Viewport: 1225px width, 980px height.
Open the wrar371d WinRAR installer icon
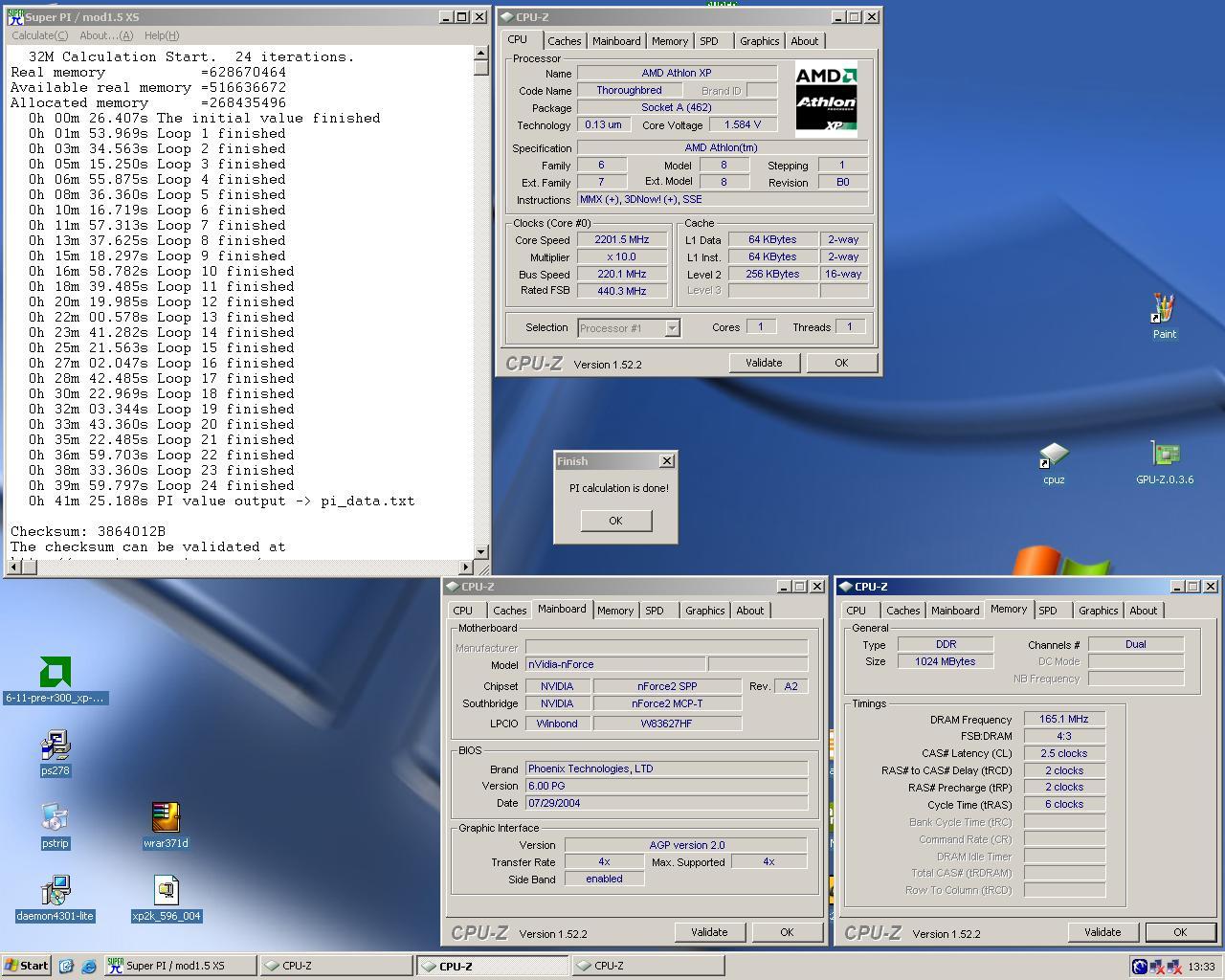click(x=166, y=826)
